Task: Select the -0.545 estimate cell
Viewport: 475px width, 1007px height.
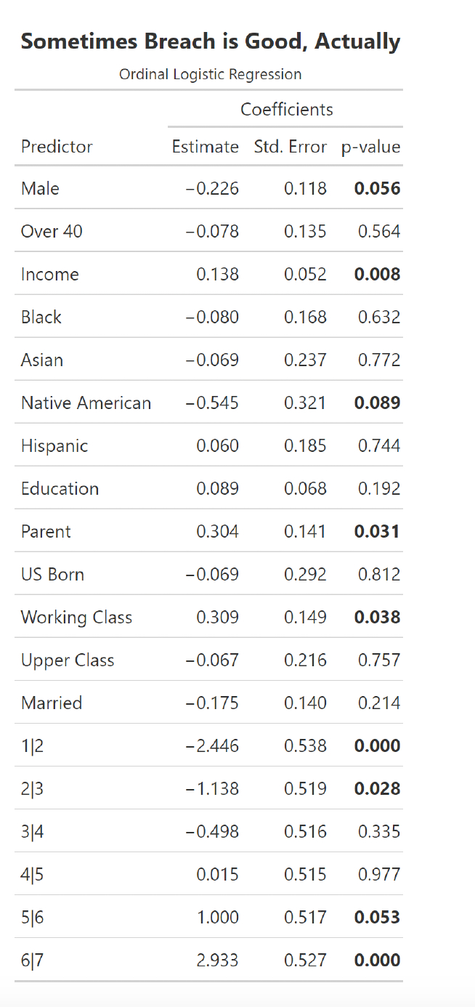Action: tap(212, 403)
